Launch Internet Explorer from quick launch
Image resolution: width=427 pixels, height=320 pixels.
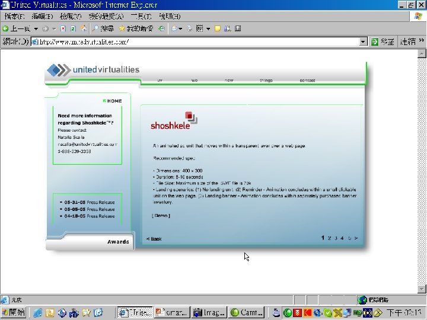(38, 313)
